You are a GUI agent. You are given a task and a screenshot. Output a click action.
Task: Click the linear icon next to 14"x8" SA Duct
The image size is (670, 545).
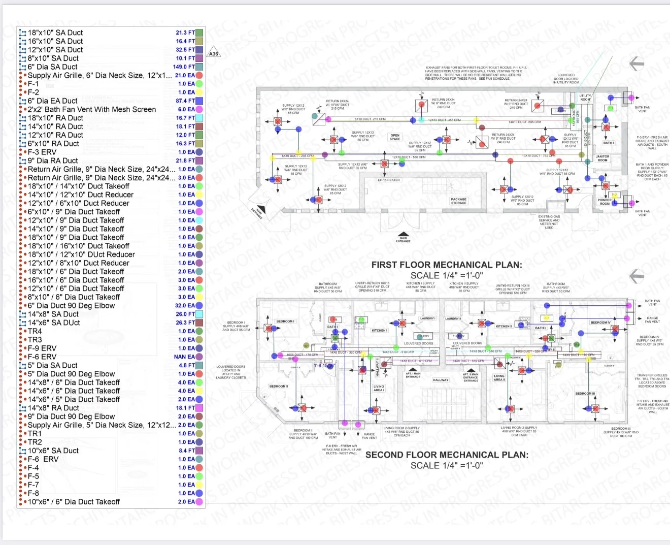tap(22, 314)
